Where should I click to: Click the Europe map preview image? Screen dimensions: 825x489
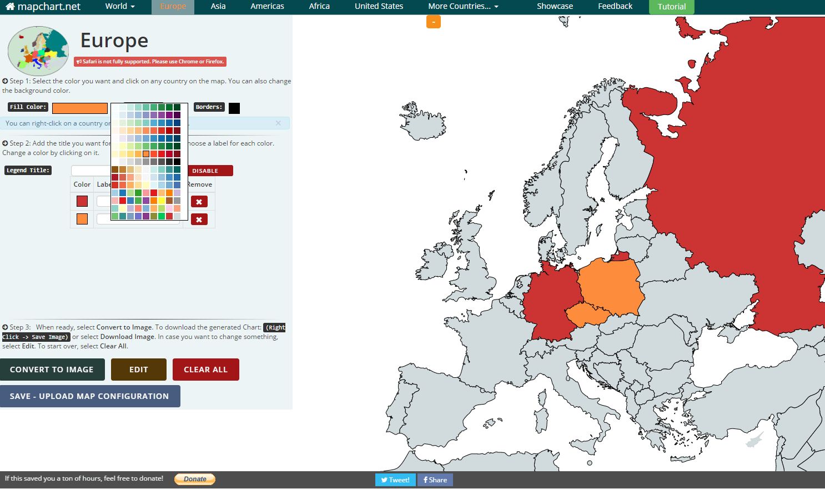tap(38, 50)
